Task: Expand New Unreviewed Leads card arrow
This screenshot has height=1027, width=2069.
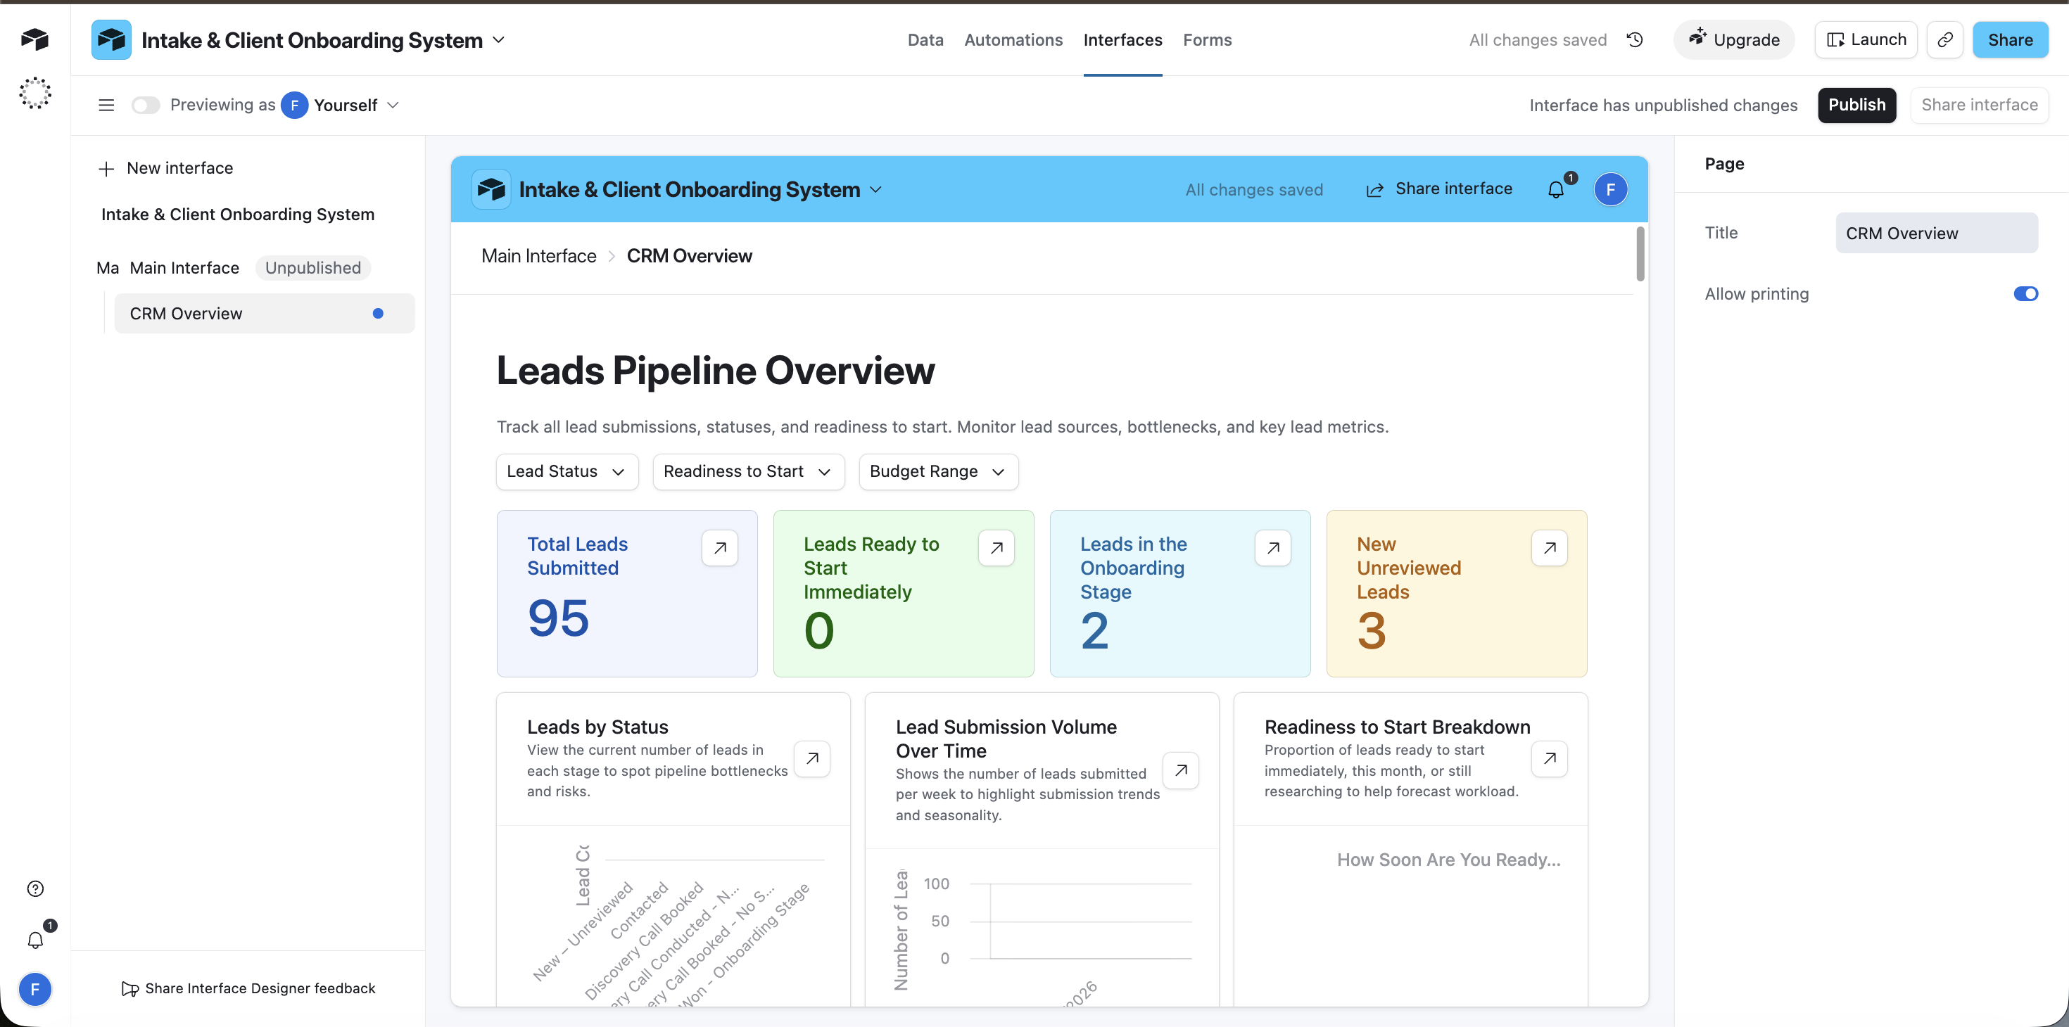Action: [x=1550, y=548]
